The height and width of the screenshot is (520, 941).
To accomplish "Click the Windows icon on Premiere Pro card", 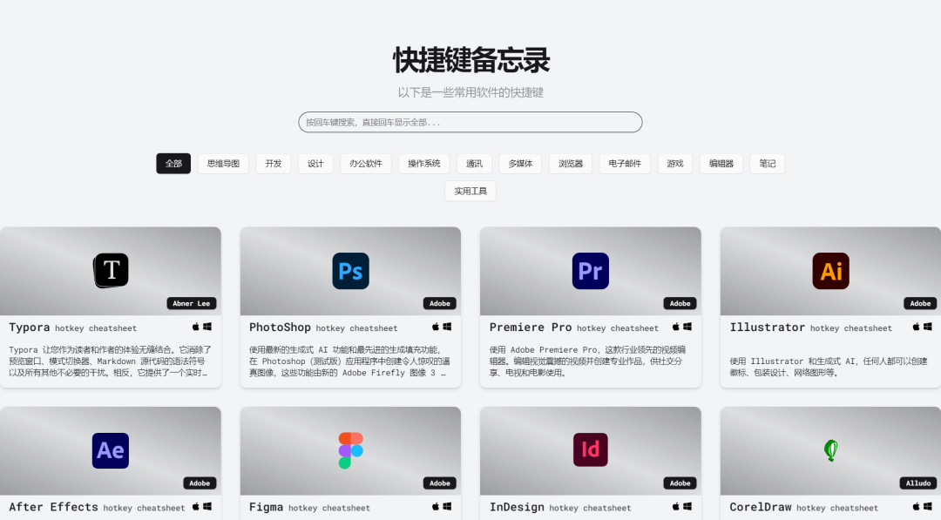I will [687, 327].
